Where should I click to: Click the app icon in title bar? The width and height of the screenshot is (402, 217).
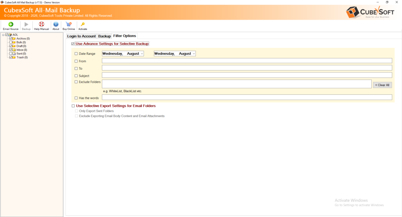2,2
